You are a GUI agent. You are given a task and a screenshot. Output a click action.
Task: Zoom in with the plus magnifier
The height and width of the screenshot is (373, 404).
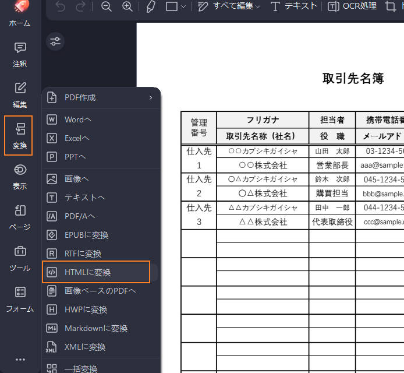[127, 6]
